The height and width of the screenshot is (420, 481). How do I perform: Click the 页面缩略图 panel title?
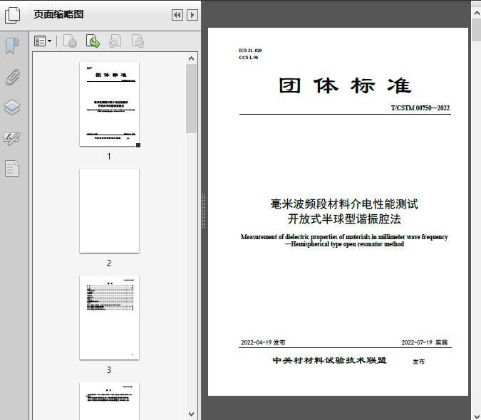[58, 14]
